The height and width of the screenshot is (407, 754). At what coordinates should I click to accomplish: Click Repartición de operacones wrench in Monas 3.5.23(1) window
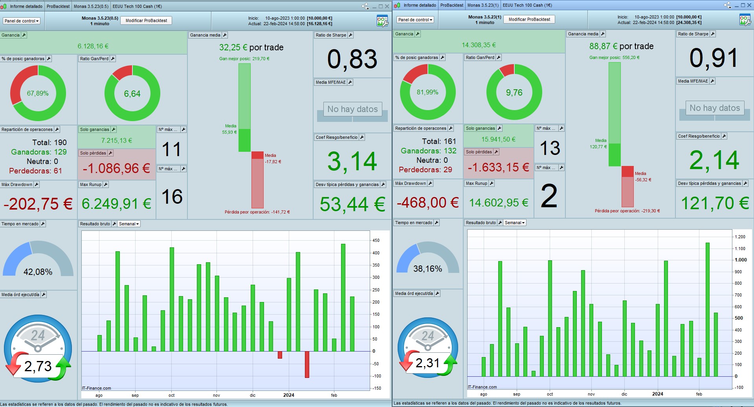(451, 128)
